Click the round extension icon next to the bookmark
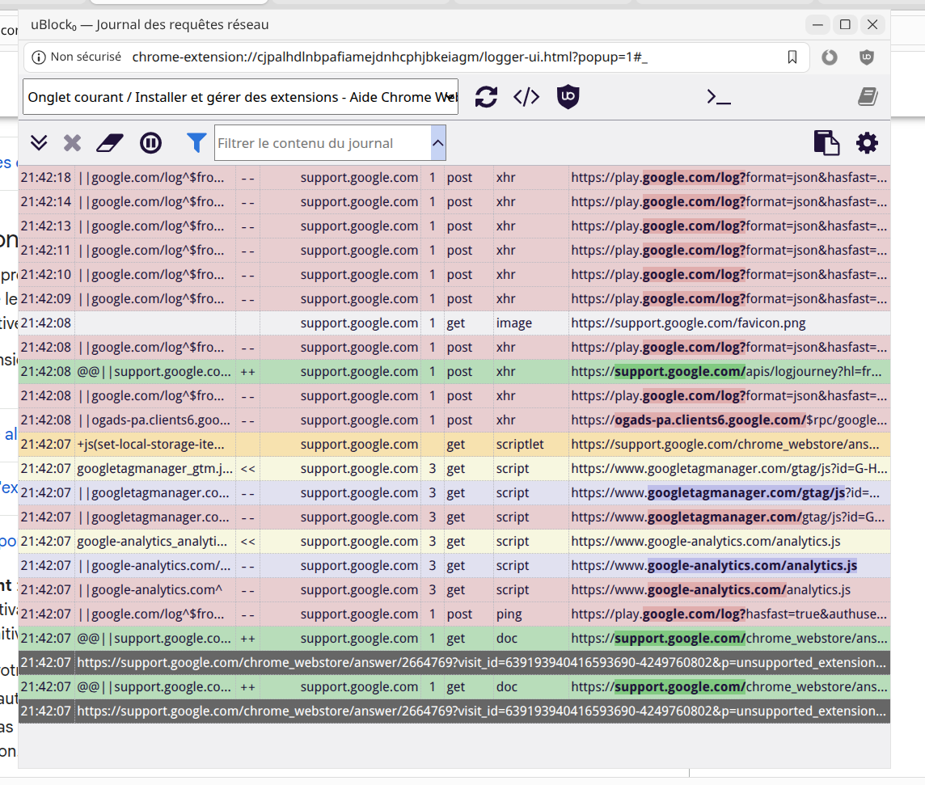This screenshot has height=785, width=925. pyautogui.click(x=830, y=57)
